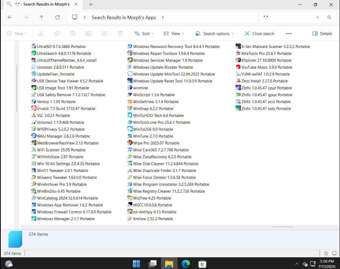
Task: Show hidden tray icons chevron
Action: [297, 264]
